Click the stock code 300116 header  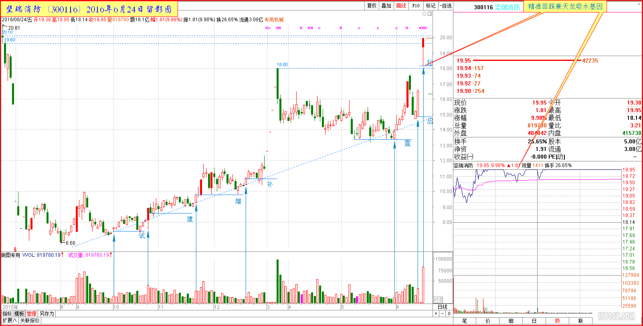tap(483, 7)
